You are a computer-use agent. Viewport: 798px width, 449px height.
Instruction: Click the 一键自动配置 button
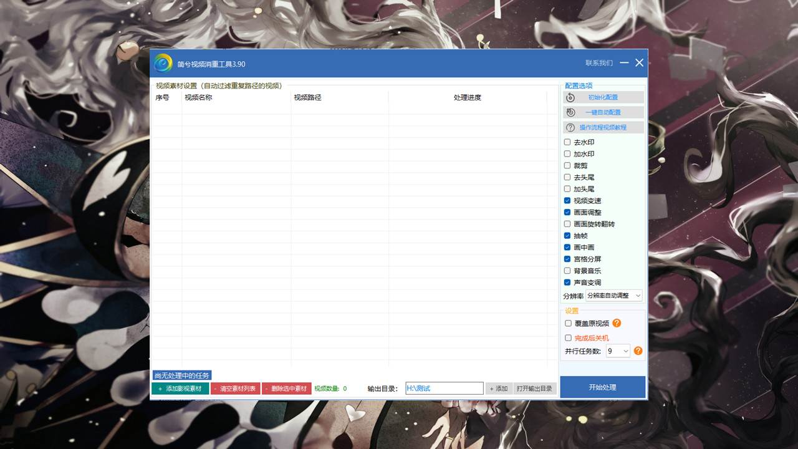pyautogui.click(x=603, y=112)
